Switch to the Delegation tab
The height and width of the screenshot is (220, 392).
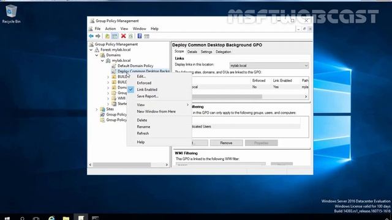[x=223, y=52]
